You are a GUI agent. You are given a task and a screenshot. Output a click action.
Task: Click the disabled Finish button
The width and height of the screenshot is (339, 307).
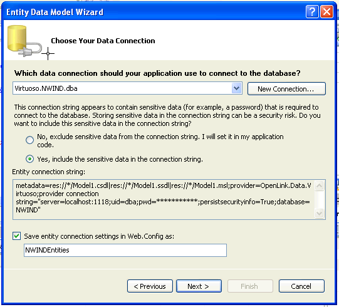250,286
